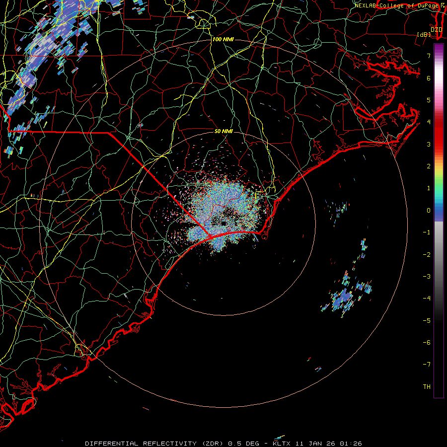Click the -5 value on the color scale
This screenshot has height=447, width=447.
427,321
